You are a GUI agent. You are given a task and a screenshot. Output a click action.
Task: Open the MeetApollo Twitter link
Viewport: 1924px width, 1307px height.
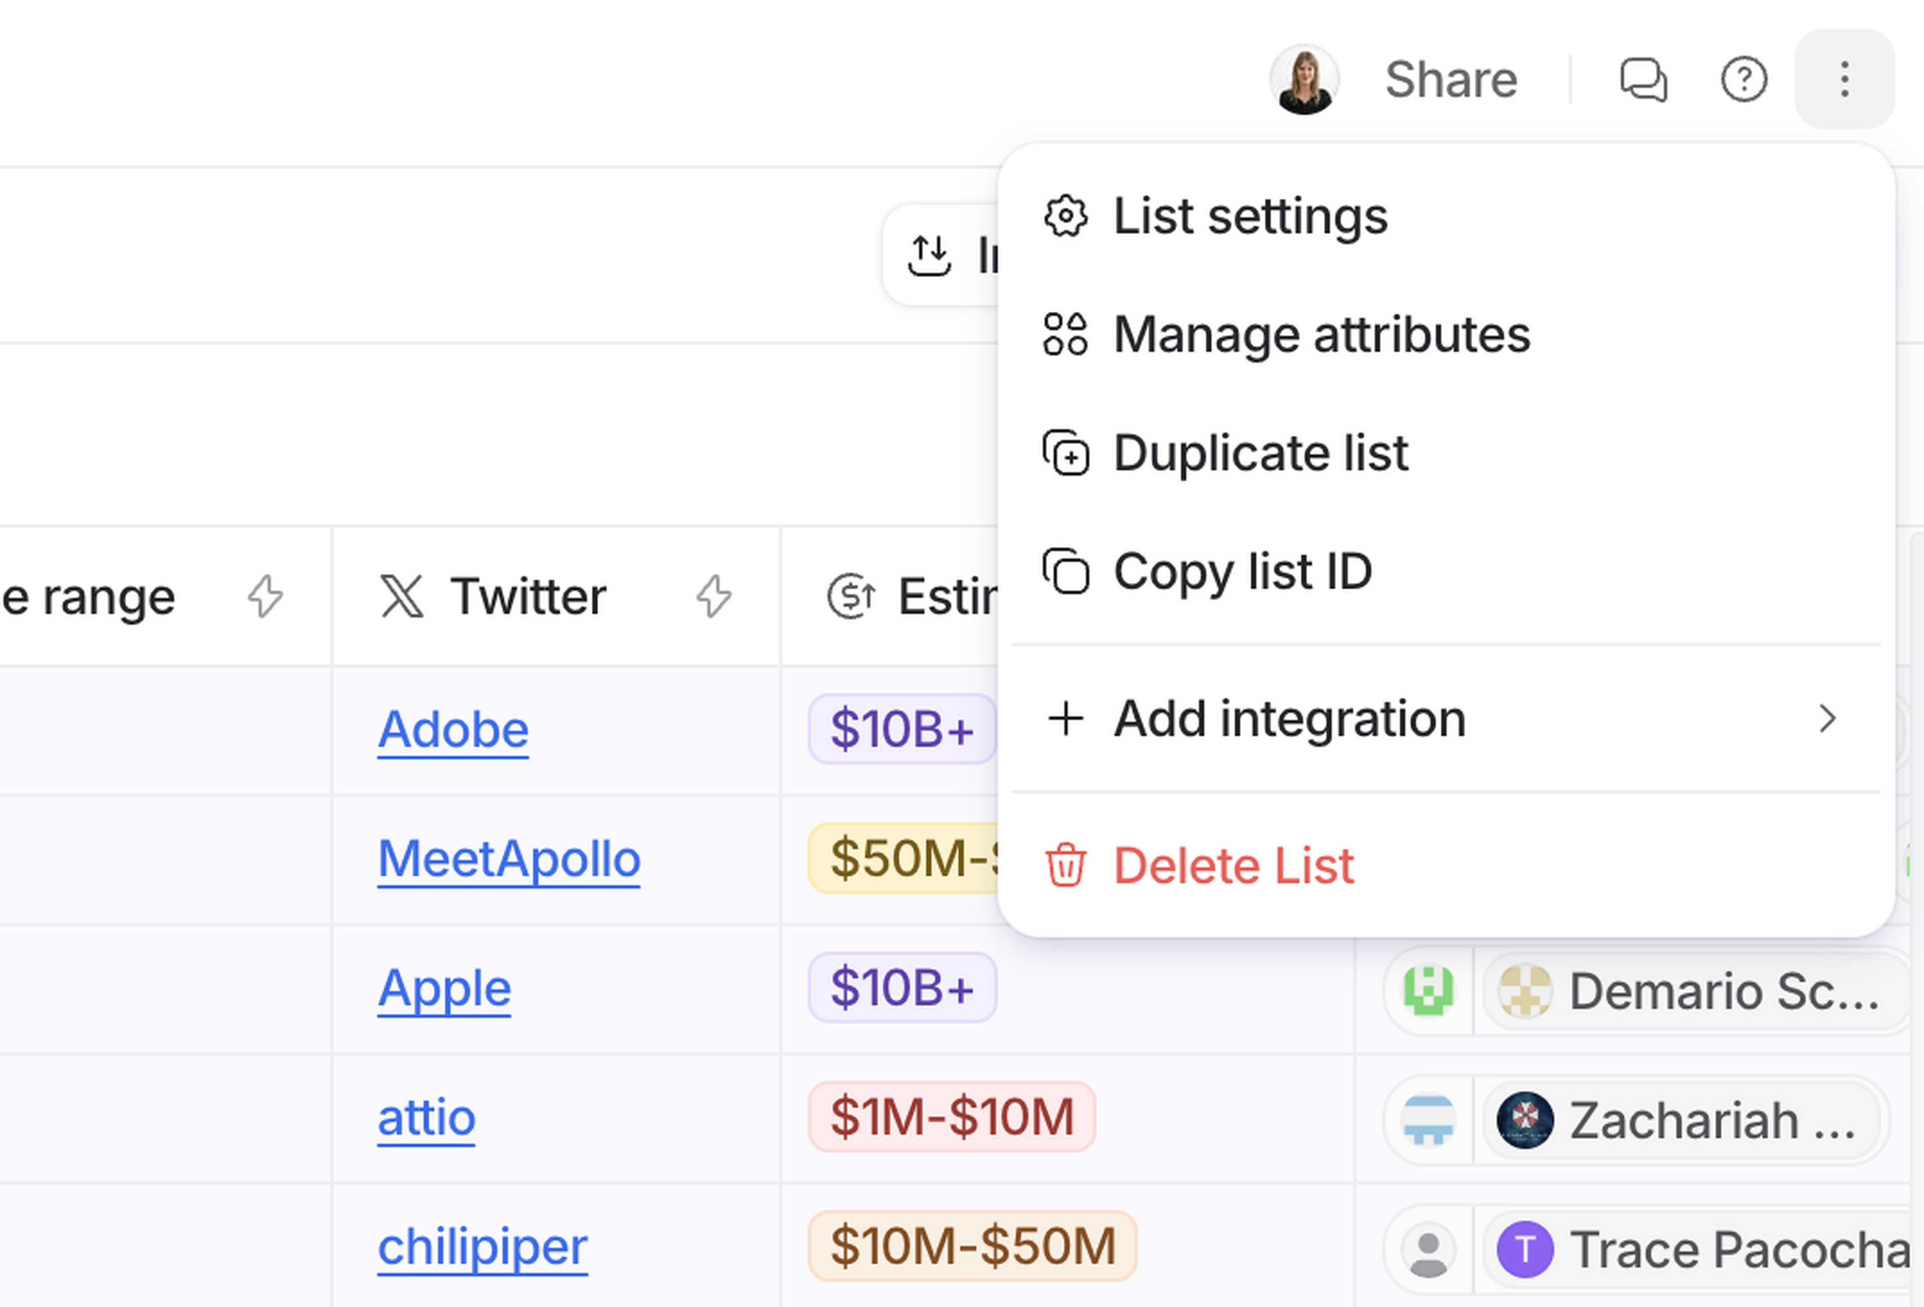tap(509, 859)
